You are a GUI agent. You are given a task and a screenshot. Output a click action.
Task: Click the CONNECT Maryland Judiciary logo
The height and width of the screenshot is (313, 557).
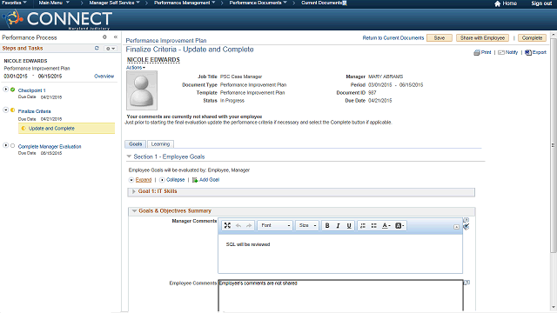click(57, 19)
